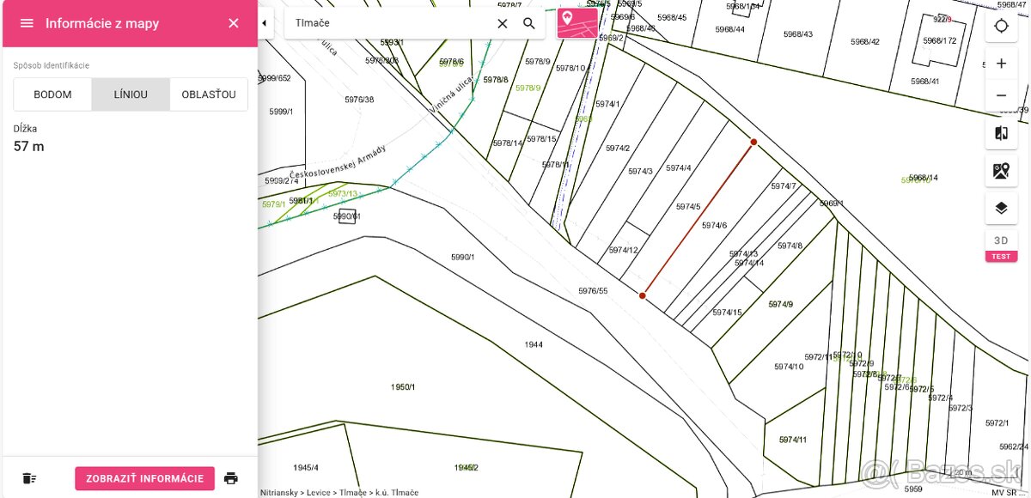Clear the search text with X
1031x498 pixels.
503,23
